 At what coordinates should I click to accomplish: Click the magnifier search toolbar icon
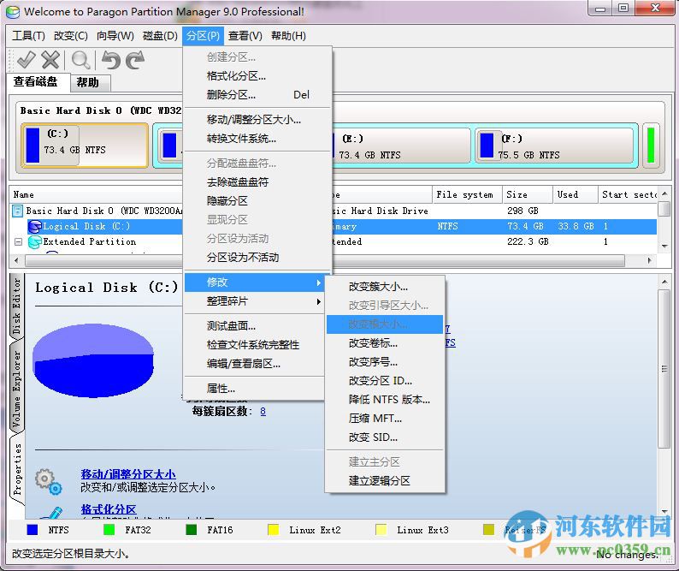pyautogui.click(x=81, y=60)
